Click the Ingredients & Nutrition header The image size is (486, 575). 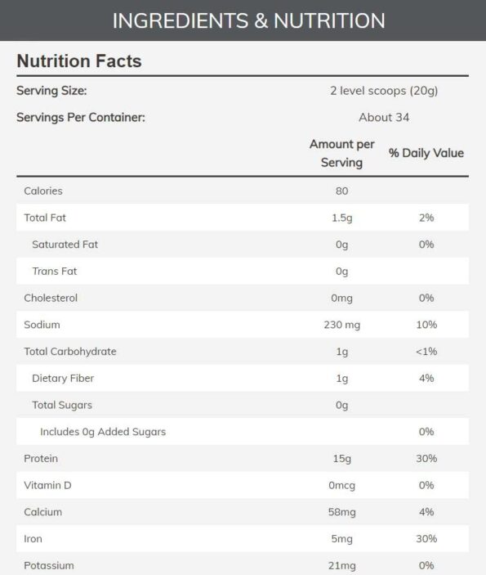click(x=248, y=20)
